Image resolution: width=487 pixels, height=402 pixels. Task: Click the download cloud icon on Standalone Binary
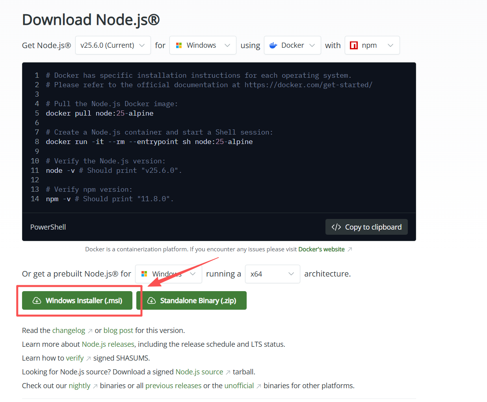click(151, 301)
